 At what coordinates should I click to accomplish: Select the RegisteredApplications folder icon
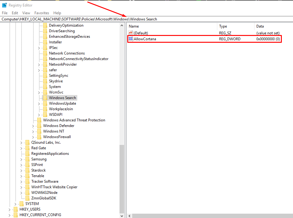coord(27,154)
